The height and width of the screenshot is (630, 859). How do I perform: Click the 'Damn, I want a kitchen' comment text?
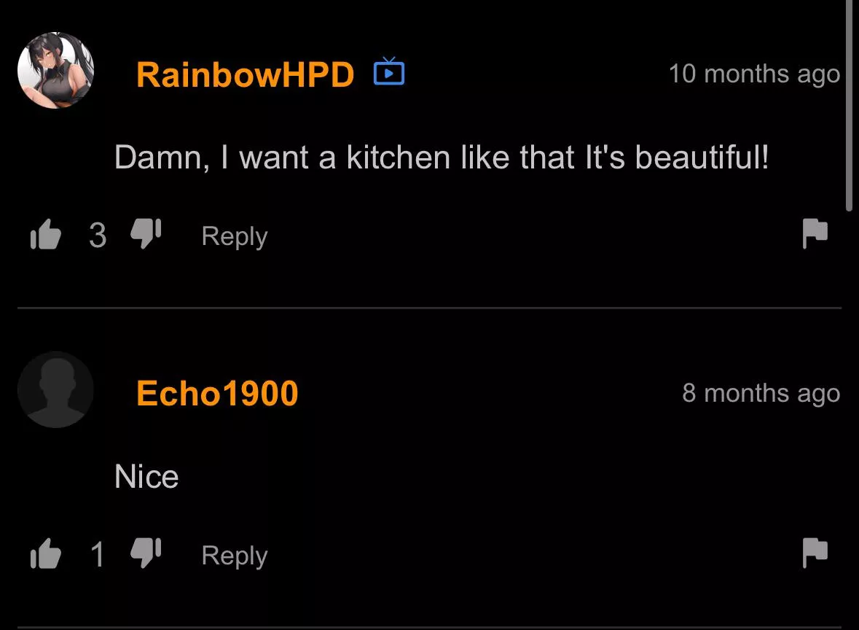[x=442, y=157]
